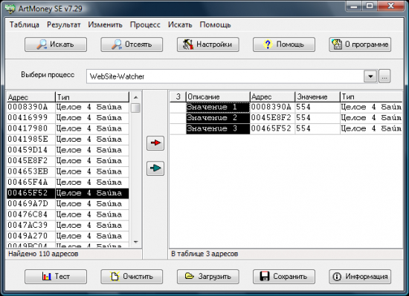409x296 pixels.
Task: Select address 0049A270 in results list
Action: [30, 236]
